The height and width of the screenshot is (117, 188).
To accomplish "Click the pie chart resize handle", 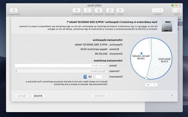I will [x=146, y=78].
